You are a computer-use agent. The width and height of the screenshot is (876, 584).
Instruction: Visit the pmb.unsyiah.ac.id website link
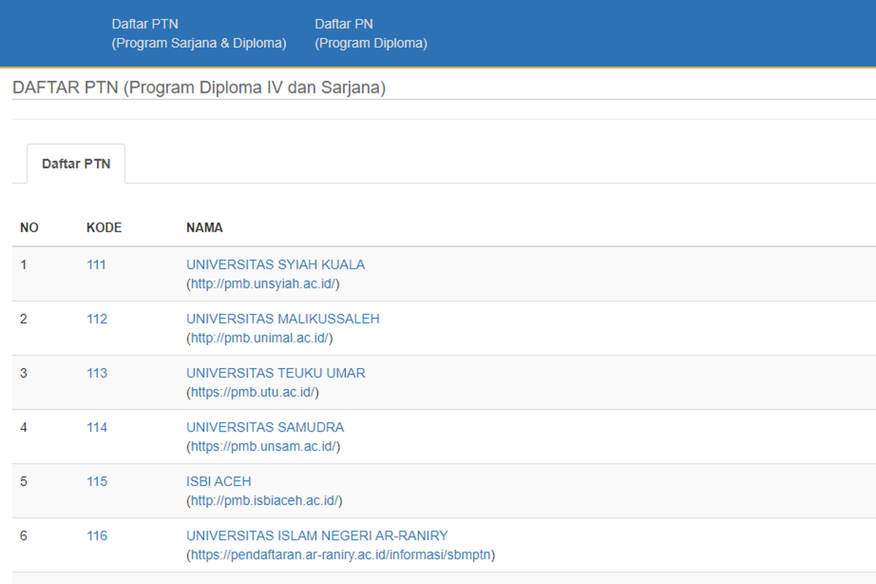point(262,284)
